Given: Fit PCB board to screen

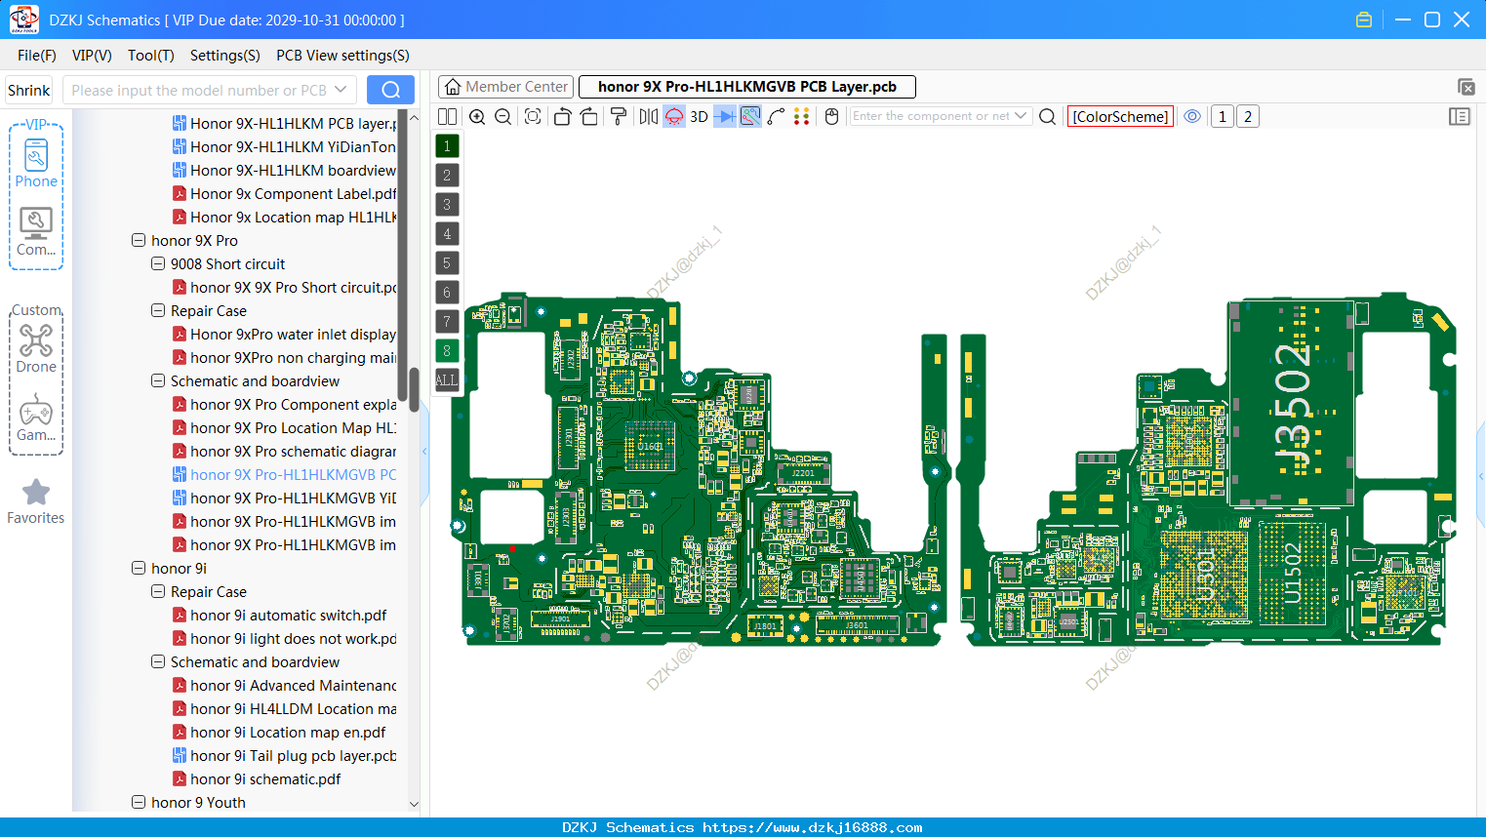Looking at the screenshot, I should (533, 117).
